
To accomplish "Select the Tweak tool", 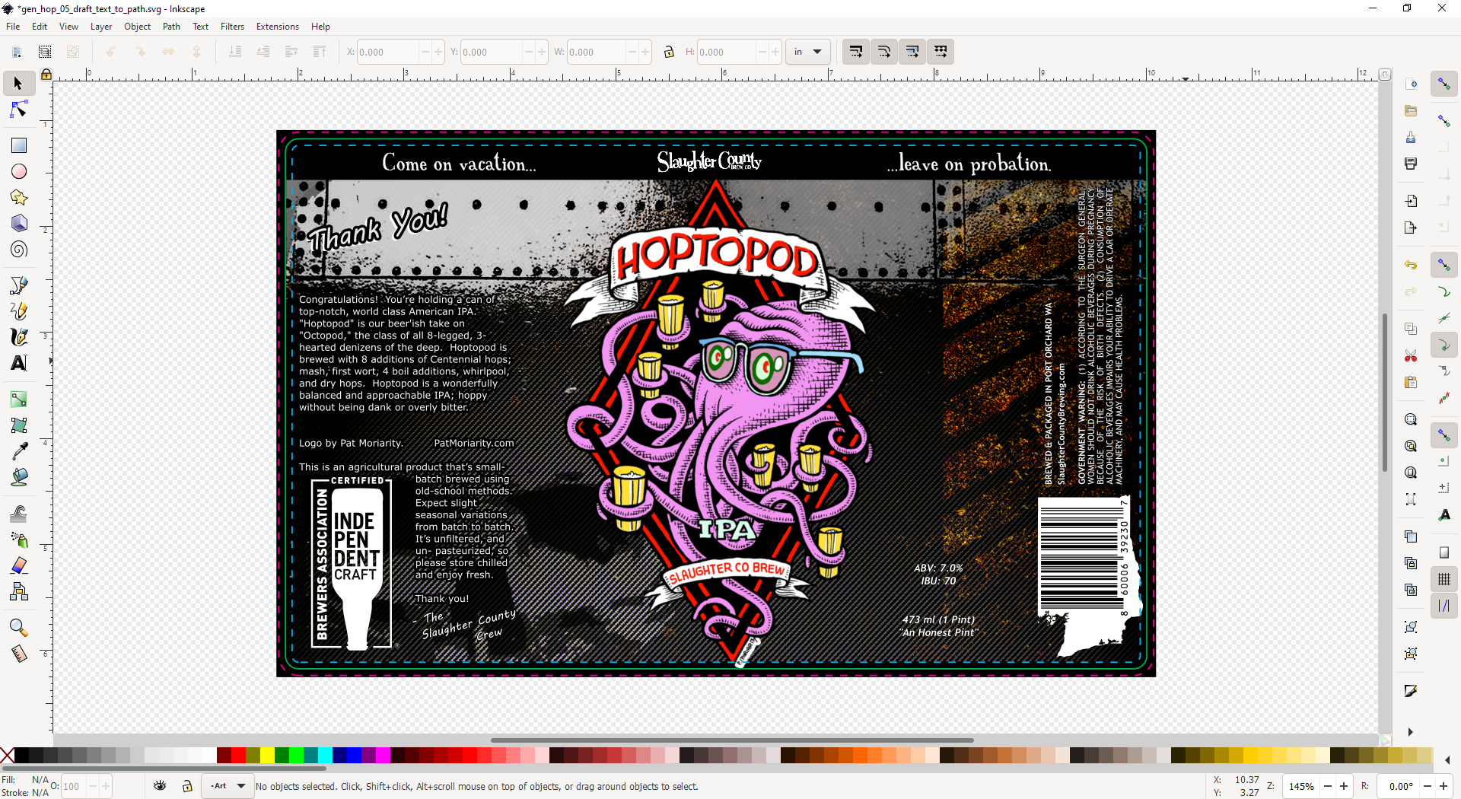I will coord(19,514).
